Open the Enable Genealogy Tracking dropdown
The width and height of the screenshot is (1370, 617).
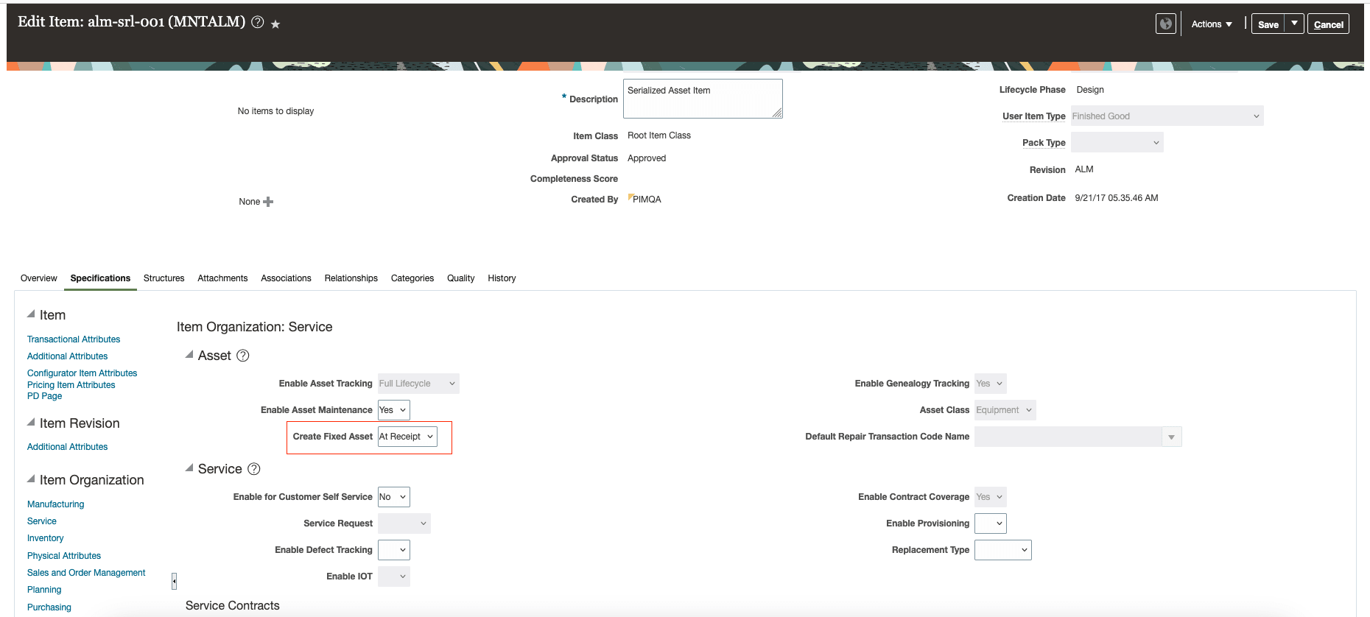[x=990, y=384]
